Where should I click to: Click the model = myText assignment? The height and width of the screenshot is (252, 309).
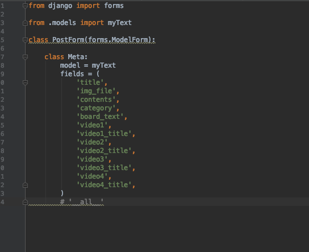pyautogui.click(x=88, y=65)
